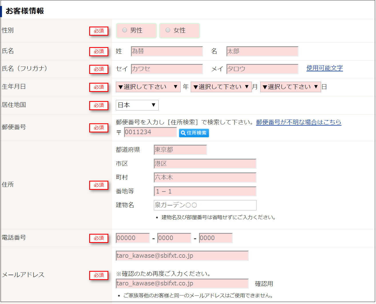Click the 姓 name input field
376x304 pixels.
point(167,51)
